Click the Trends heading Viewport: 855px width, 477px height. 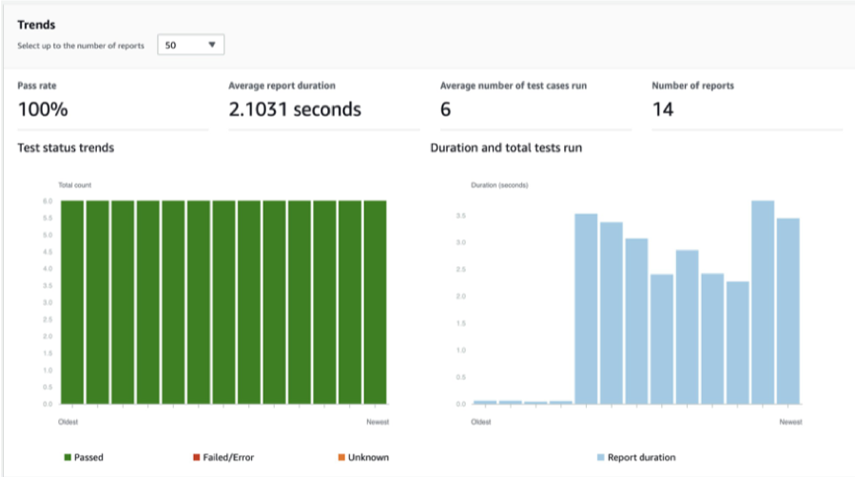[x=36, y=25]
